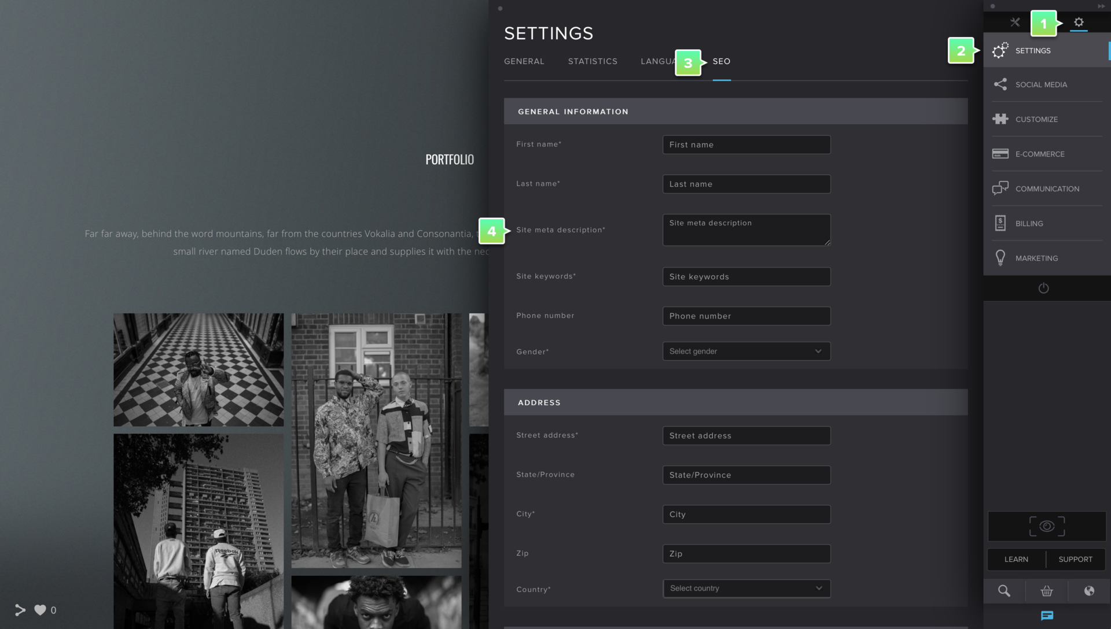This screenshot has height=629, width=1111.
Task: Click the Support button
Action: point(1076,559)
